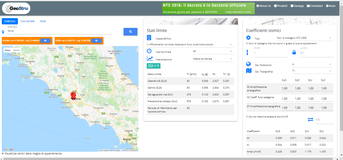Click the GeoStru logo

coord(16,9)
